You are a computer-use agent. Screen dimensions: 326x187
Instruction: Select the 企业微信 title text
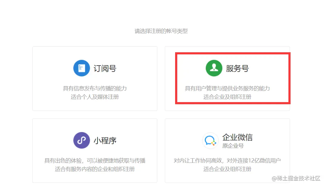[238, 137]
